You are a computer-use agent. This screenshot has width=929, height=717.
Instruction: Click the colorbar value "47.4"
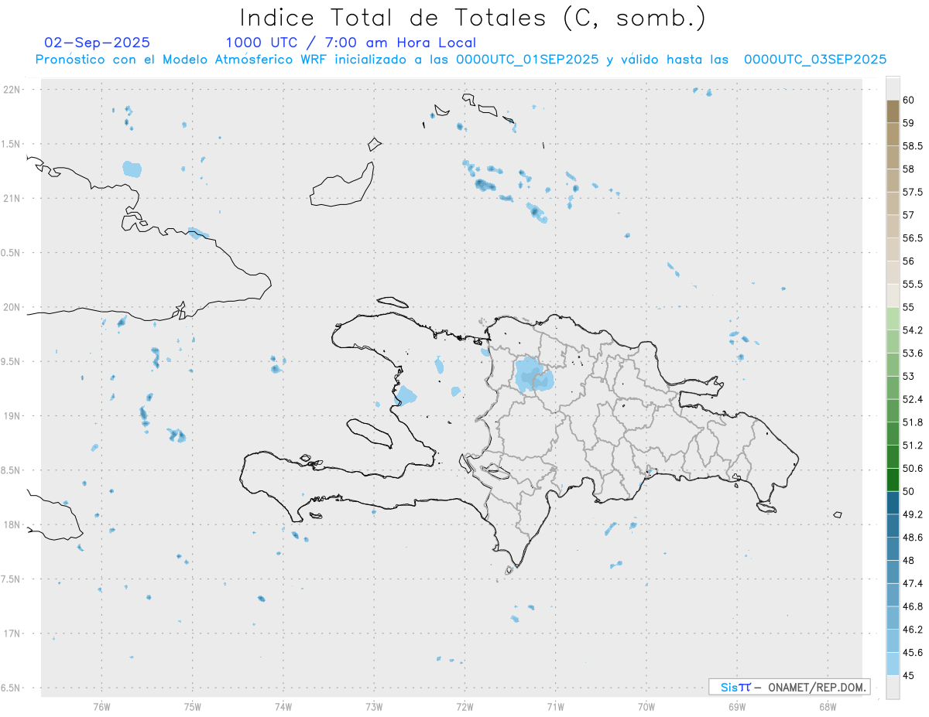tap(912, 583)
